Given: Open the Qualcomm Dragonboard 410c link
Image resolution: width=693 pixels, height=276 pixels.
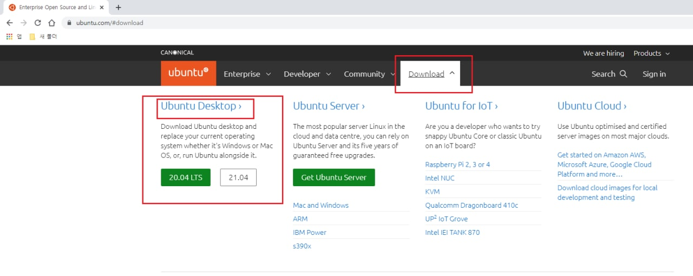Looking at the screenshot, I should [472, 205].
